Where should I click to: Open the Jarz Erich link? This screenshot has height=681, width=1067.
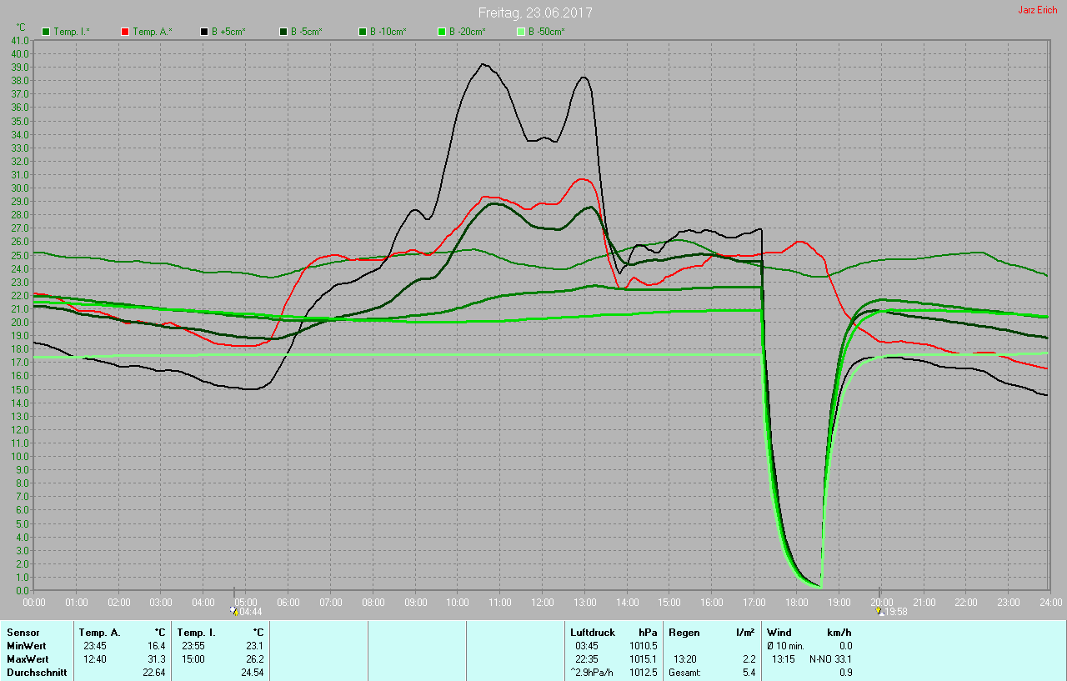1037,10
